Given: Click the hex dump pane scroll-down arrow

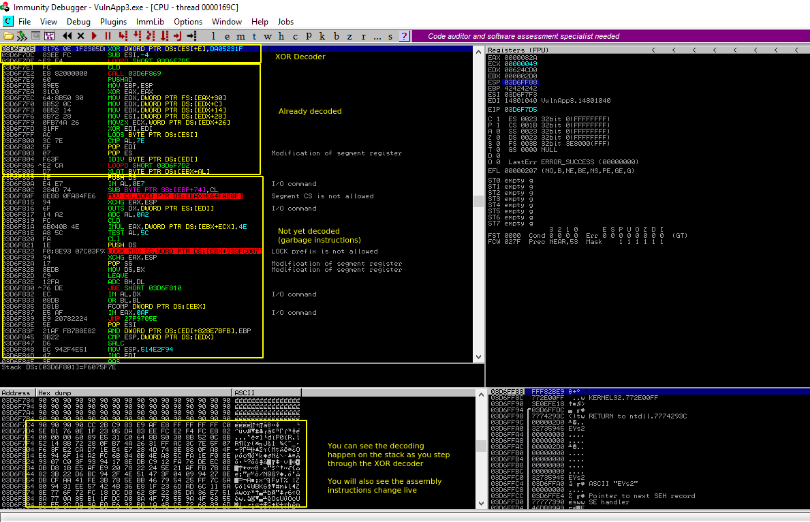Looking at the screenshot, I should 480,504.
